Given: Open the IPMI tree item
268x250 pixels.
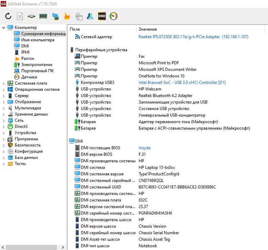Looking at the screenshot, I should click(25, 52).
